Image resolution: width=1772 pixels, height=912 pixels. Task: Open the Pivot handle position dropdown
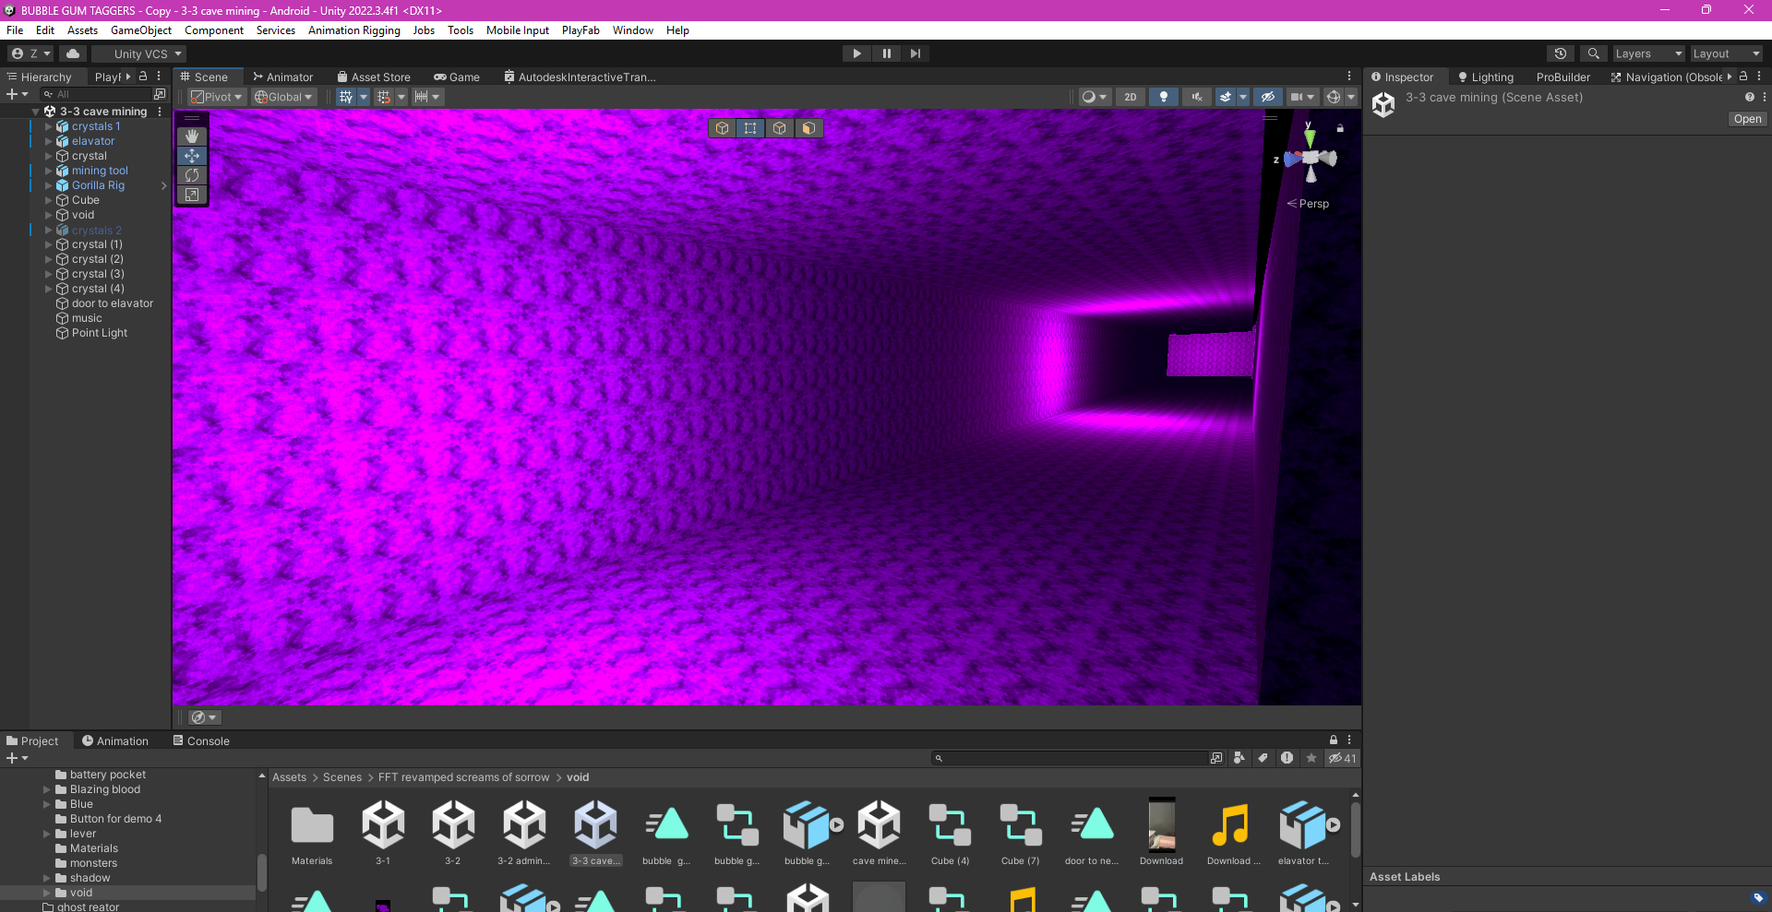point(216,97)
